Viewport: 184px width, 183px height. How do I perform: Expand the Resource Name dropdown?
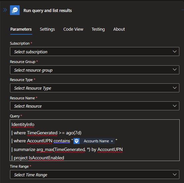coord(94,106)
